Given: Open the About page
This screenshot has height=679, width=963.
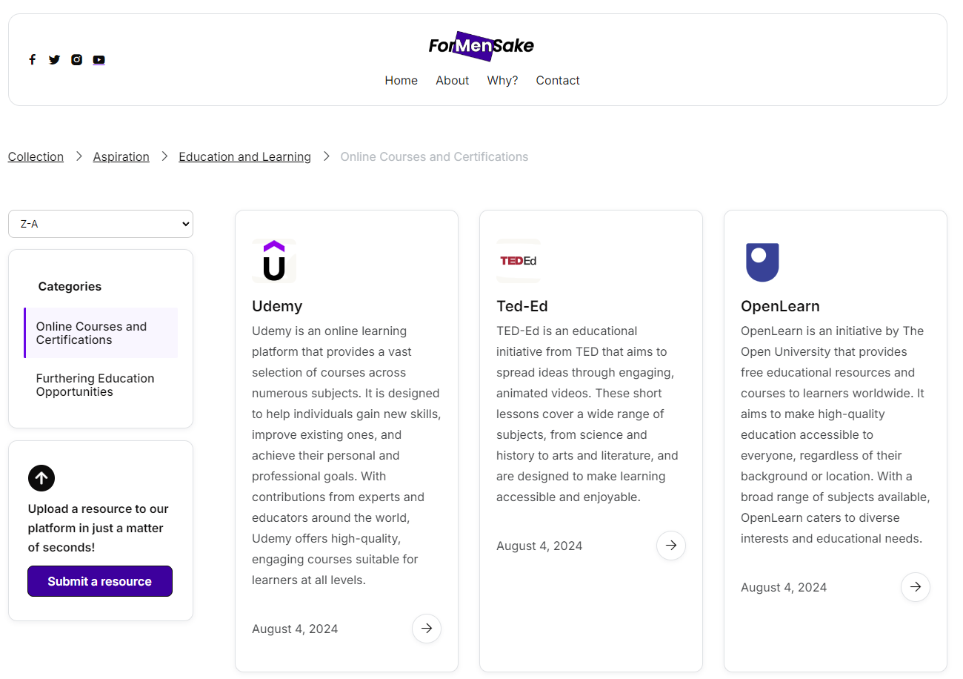Looking at the screenshot, I should click(x=452, y=80).
